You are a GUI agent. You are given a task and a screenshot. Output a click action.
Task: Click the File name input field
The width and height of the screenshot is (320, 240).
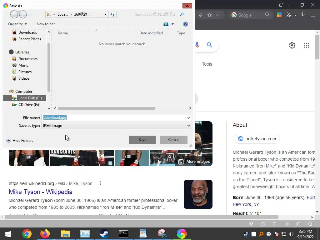tap(114, 117)
